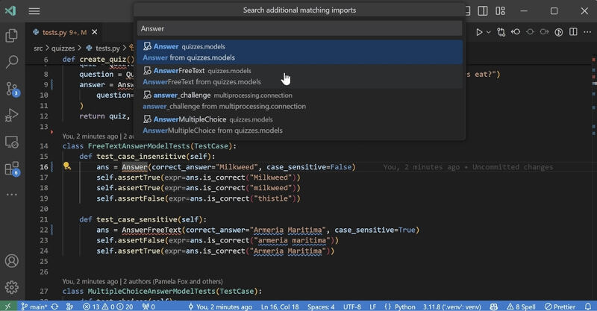
Task: Open forwarded ports indicator showing 0
Action: [149, 307]
